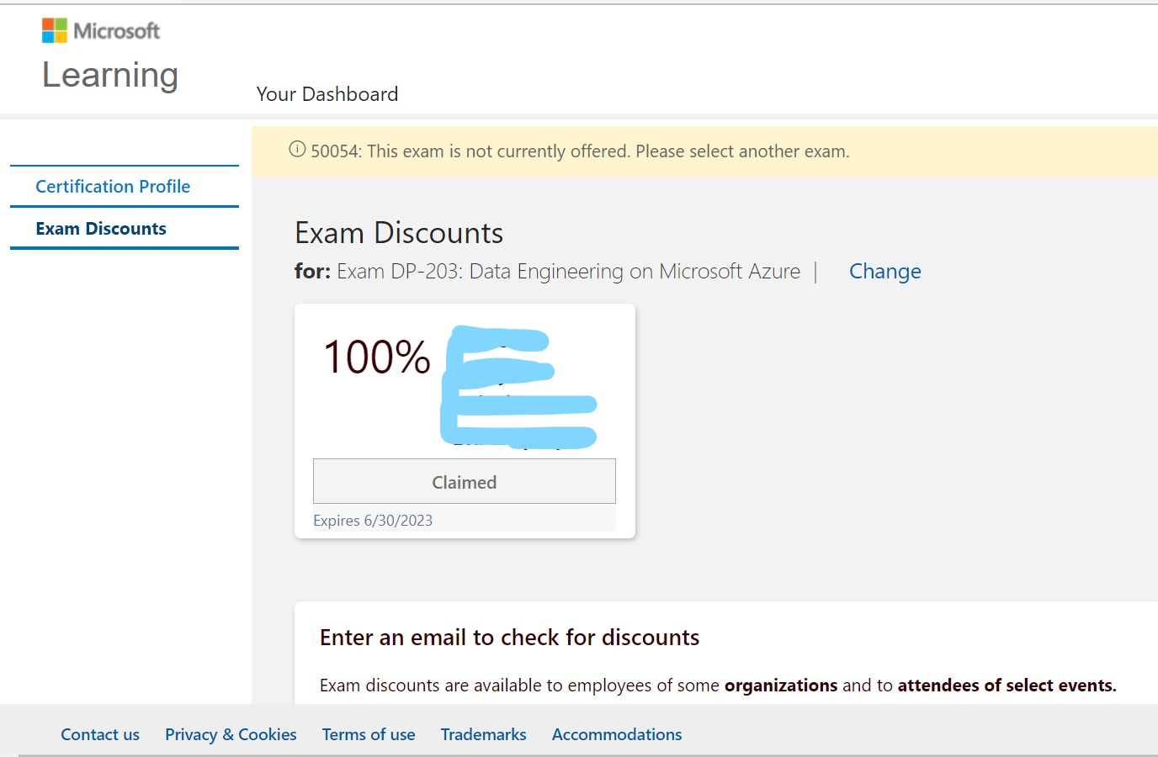Open the Learning site title
The image size is (1158, 757).
(x=110, y=75)
